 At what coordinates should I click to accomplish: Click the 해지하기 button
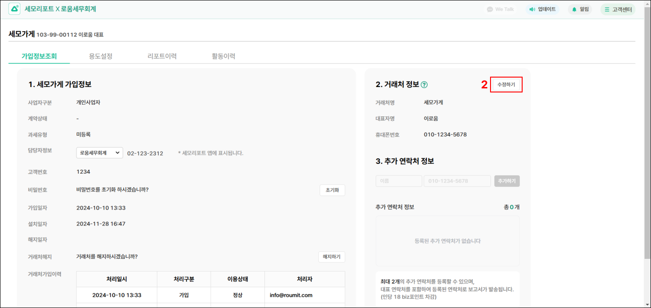[332, 257]
